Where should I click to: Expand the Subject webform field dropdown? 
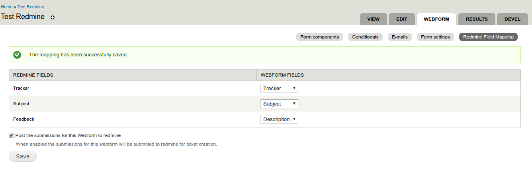[279, 104]
